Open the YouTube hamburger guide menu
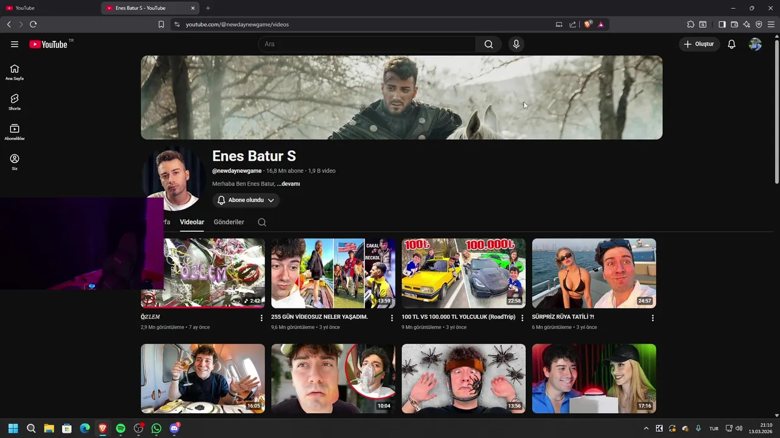The height and width of the screenshot is (438, 780). click(15, 44)
